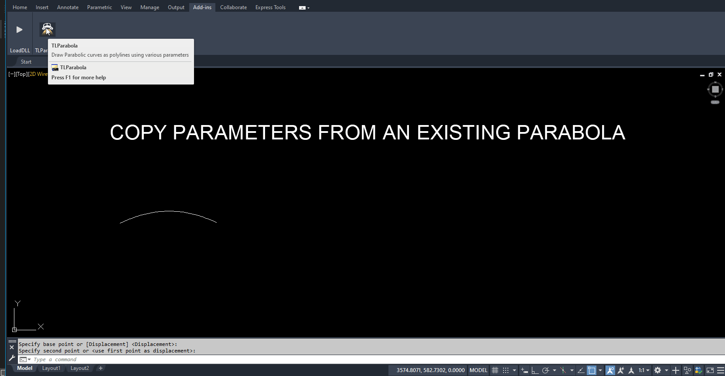Click the [Top] view controls label
This screenshot has height=376, width=725.
[21, 74]
